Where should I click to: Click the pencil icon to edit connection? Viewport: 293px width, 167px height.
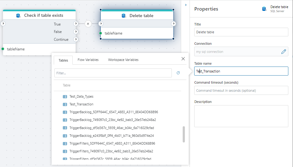tap(283, 52)
